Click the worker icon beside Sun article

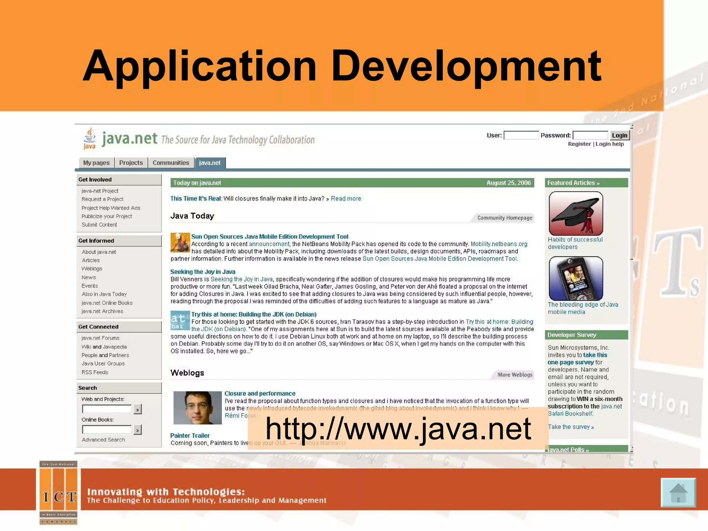coord(180,243)
